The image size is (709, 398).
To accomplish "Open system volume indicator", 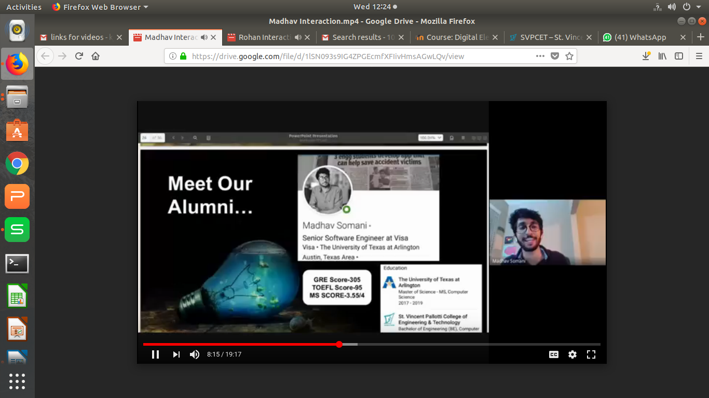I will [x=672, y=7].
